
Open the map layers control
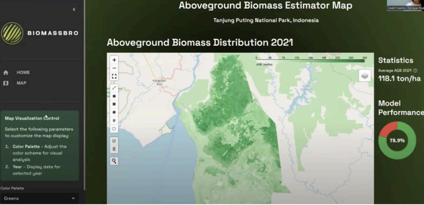click(x=365, y=75)
